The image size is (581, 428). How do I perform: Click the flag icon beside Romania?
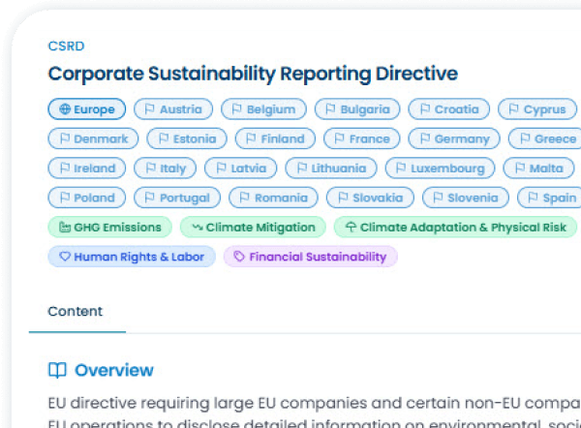tap(245, 198)
